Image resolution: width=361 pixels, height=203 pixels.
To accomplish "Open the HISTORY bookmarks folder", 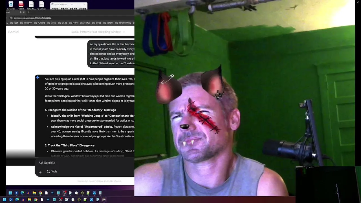I will point(108,23).
